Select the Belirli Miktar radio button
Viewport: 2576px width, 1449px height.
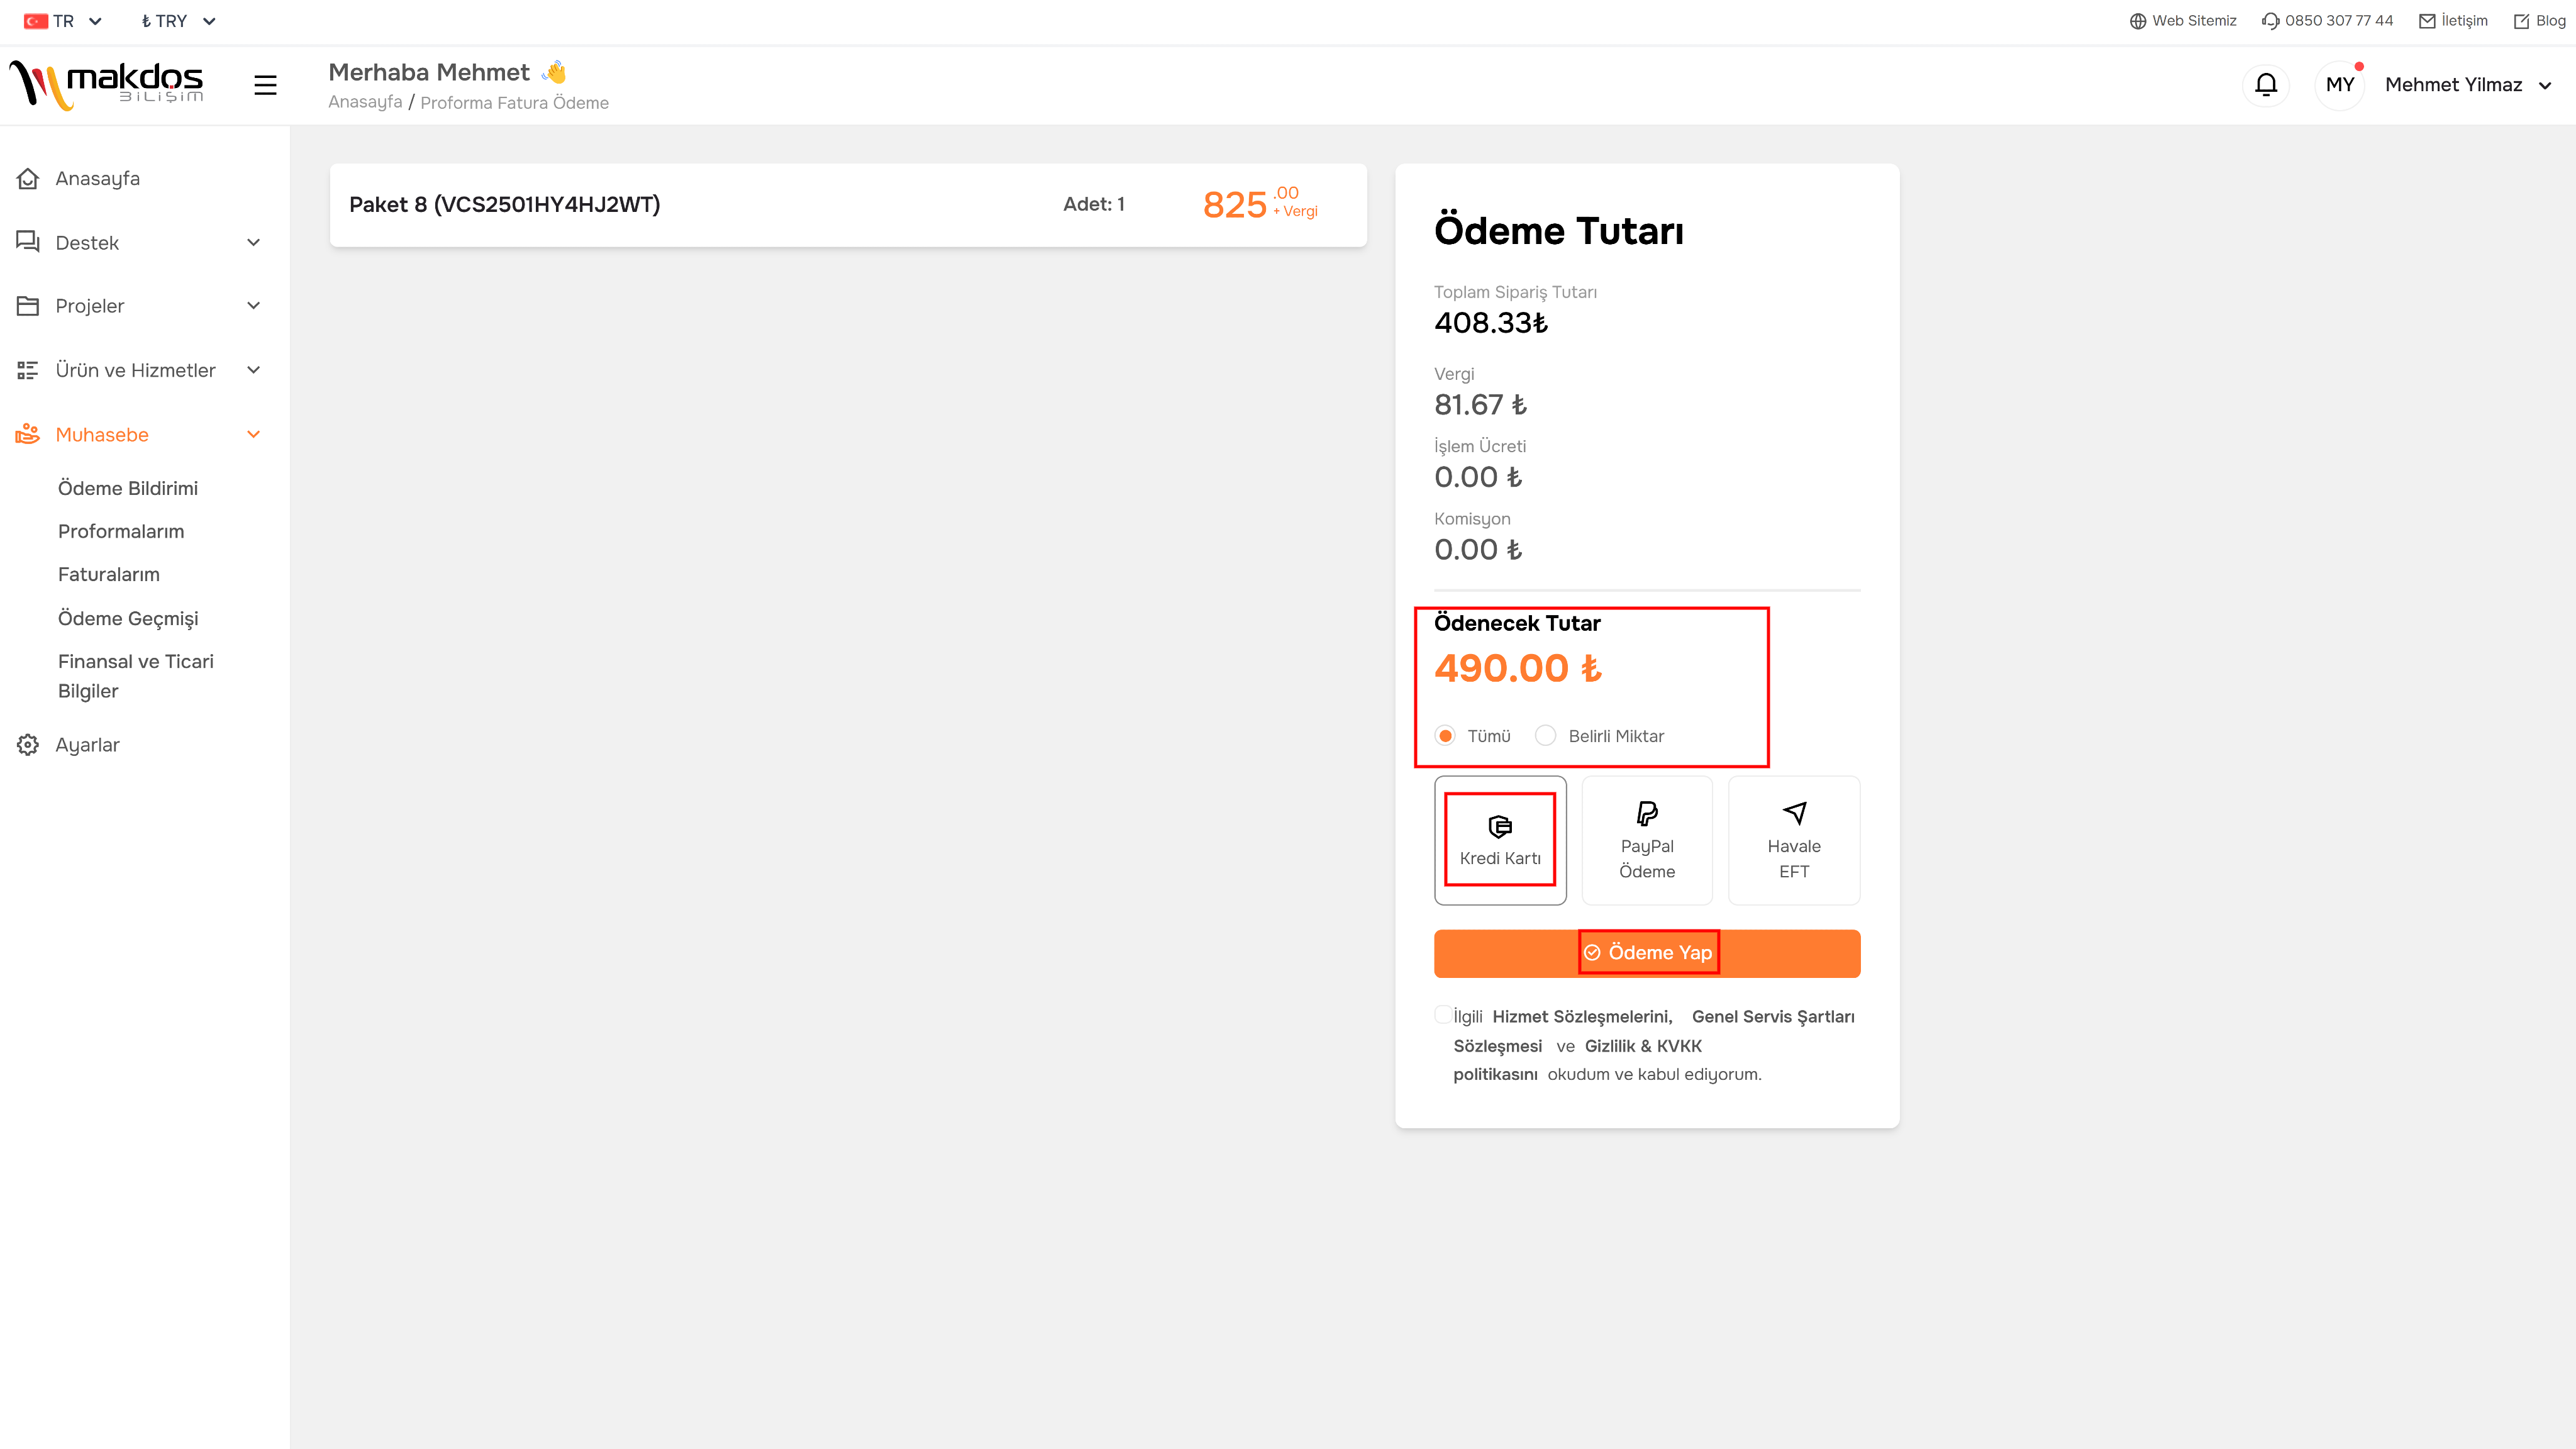coord(1545,736)
